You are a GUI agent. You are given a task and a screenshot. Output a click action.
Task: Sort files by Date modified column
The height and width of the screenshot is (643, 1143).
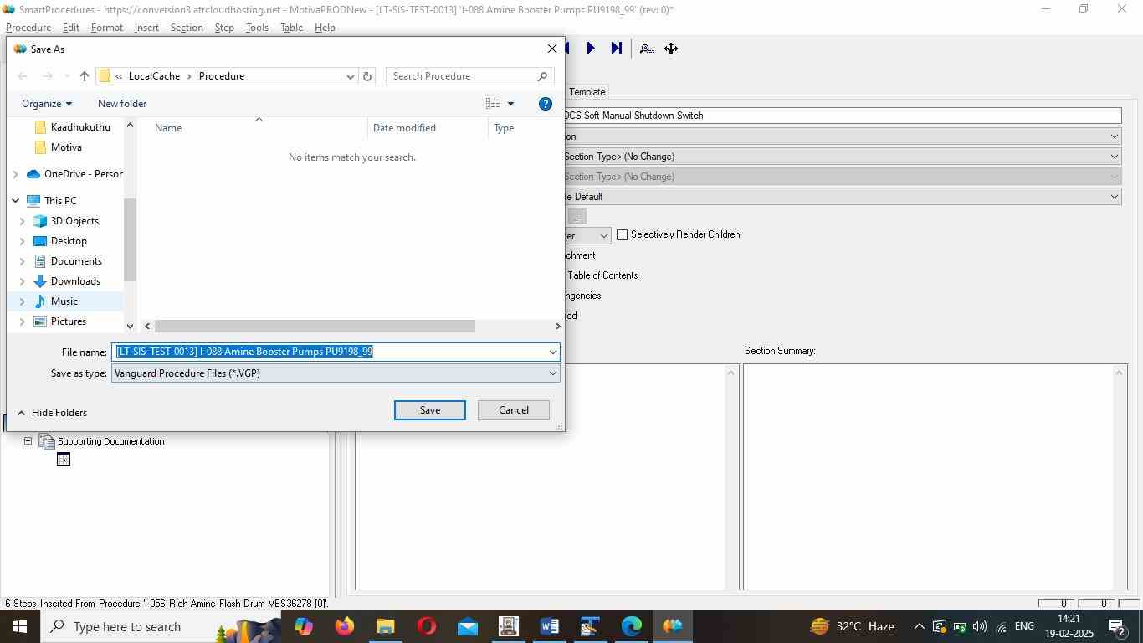point(428,128)
